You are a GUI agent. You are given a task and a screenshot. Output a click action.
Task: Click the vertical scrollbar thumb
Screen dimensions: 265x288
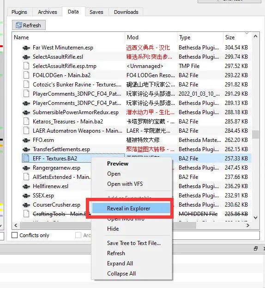click(x=255, y=135)
